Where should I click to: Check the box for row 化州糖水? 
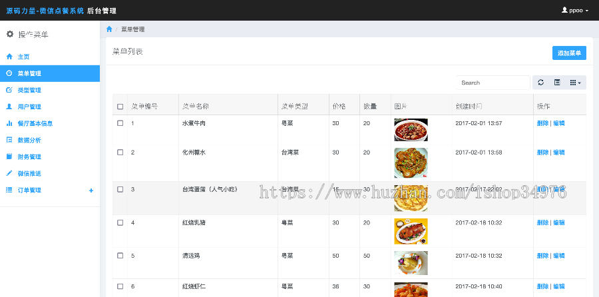pos(120,152)
